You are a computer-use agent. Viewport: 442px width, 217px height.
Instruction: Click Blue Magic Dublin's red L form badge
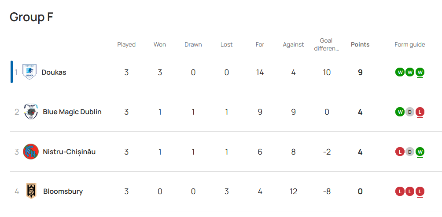[420, 112]
